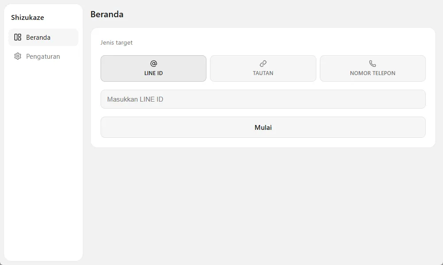This screenshot has width=443, height=265.
Task: Click the Beranda dashboard icon in sidebar
Action: pyautogui.click(x=18, y=37)
